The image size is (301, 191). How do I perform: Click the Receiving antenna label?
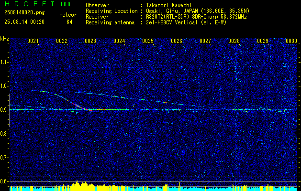click(110, 22)
